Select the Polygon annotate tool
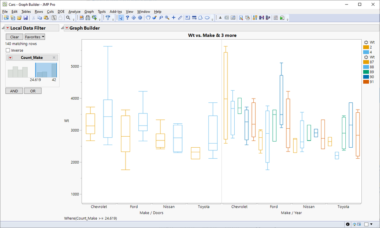The image size is (380, 228). click(x=200, y=18)
